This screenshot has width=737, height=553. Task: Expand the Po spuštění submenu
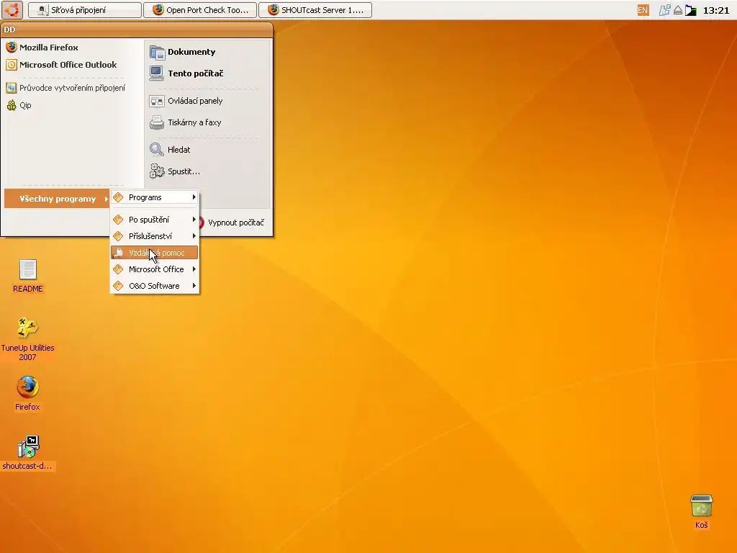(x=155, y=220)
